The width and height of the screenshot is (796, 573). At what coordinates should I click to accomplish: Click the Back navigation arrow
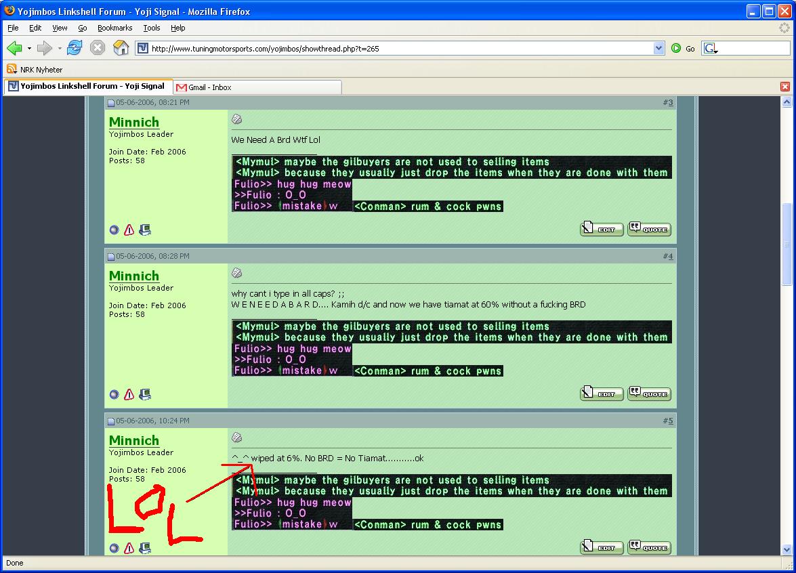pyautogui.click(x=14, y=48)
